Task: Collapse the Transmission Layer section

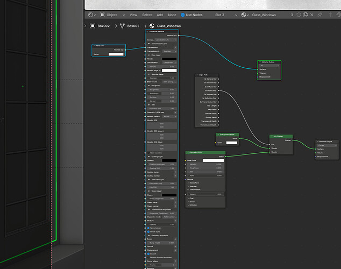Action: pos(149,44)
